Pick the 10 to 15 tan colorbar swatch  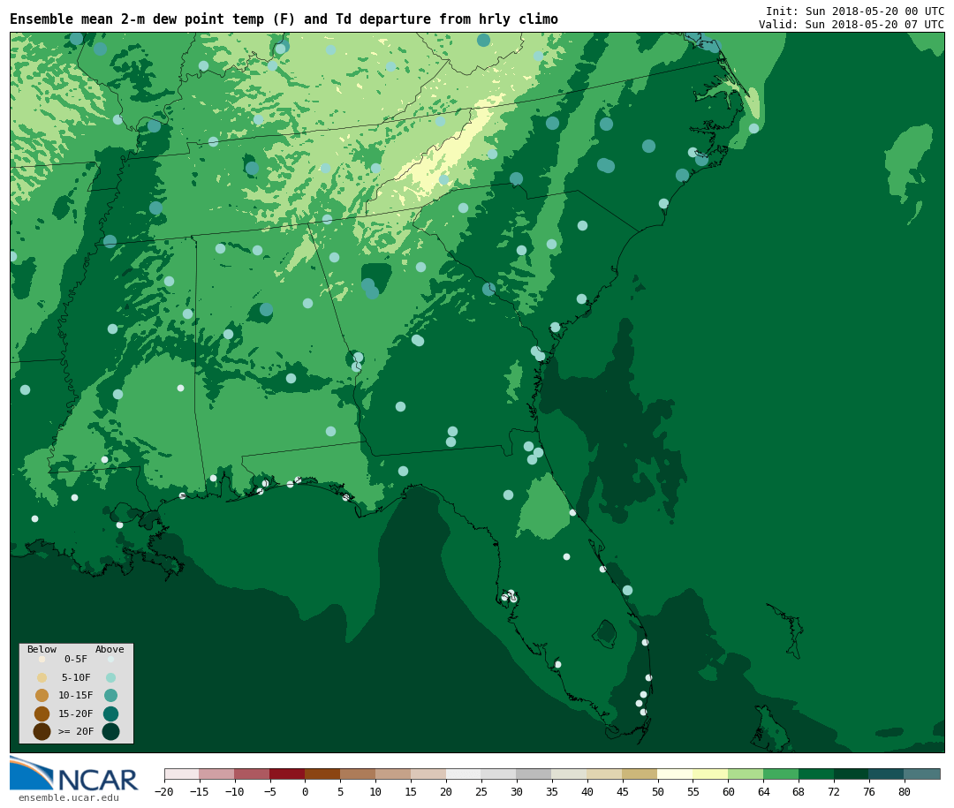coord(394,774)
